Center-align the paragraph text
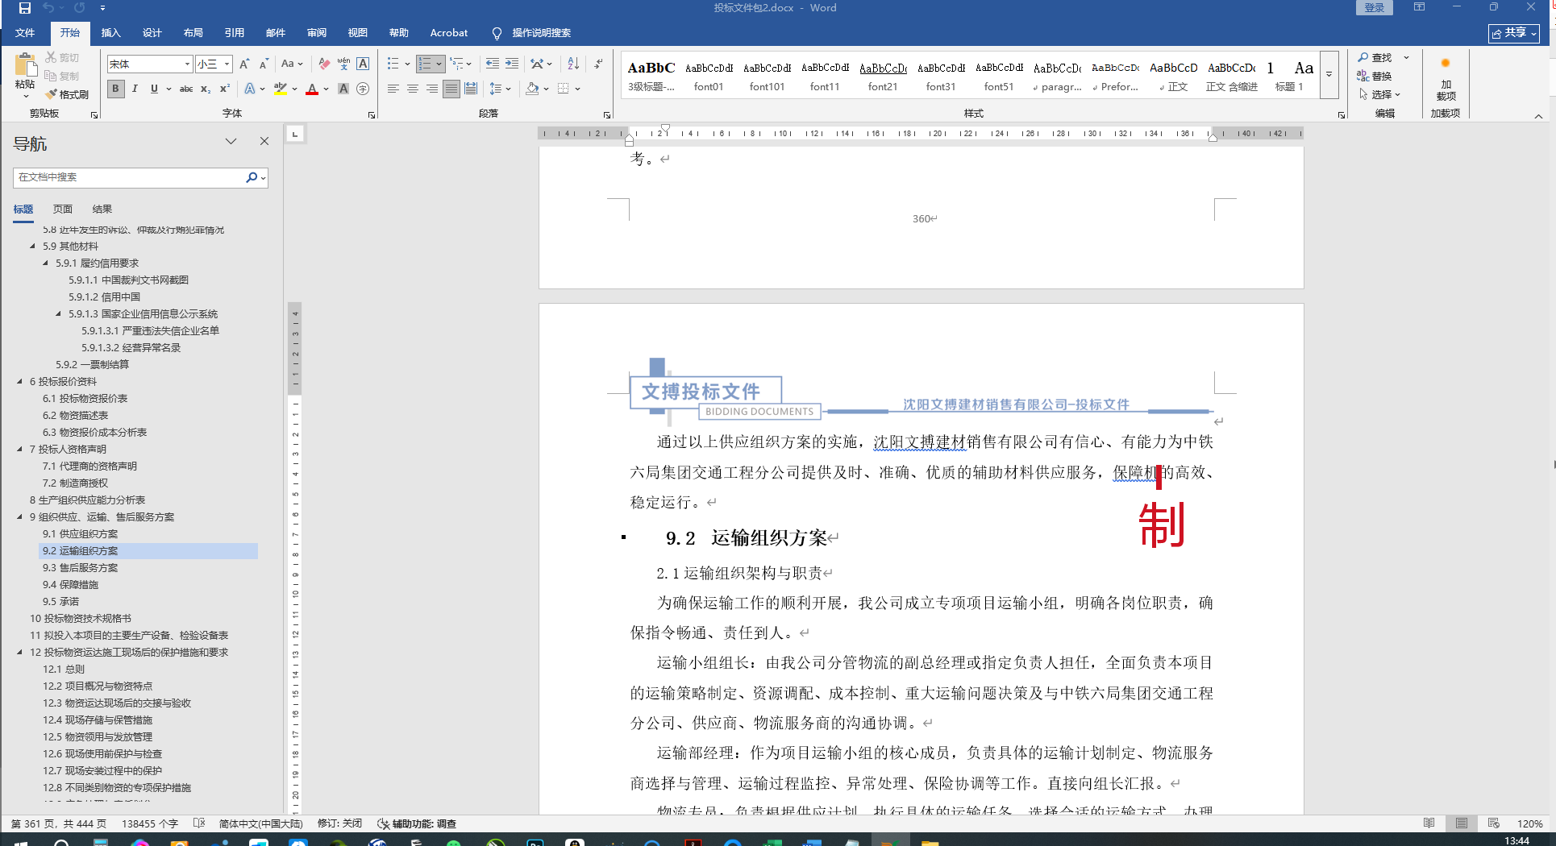 coord(413,89)
